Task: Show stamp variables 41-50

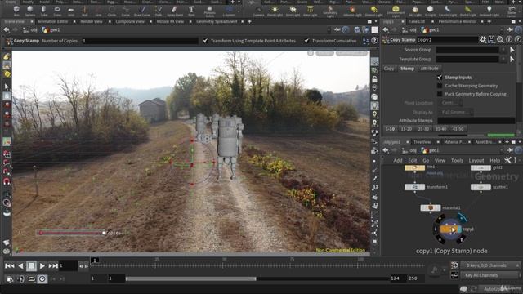Action: (x=458, y=129)
